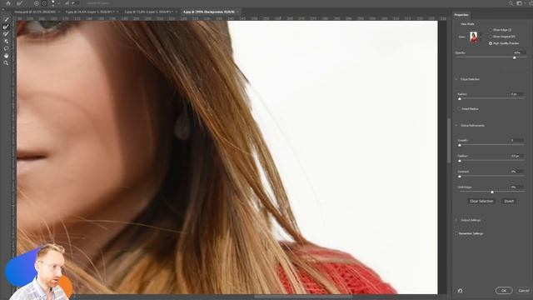Screen dimensions: 533x300
Task: Enable the Smart Radius checkbox
Action: point(459,109)
